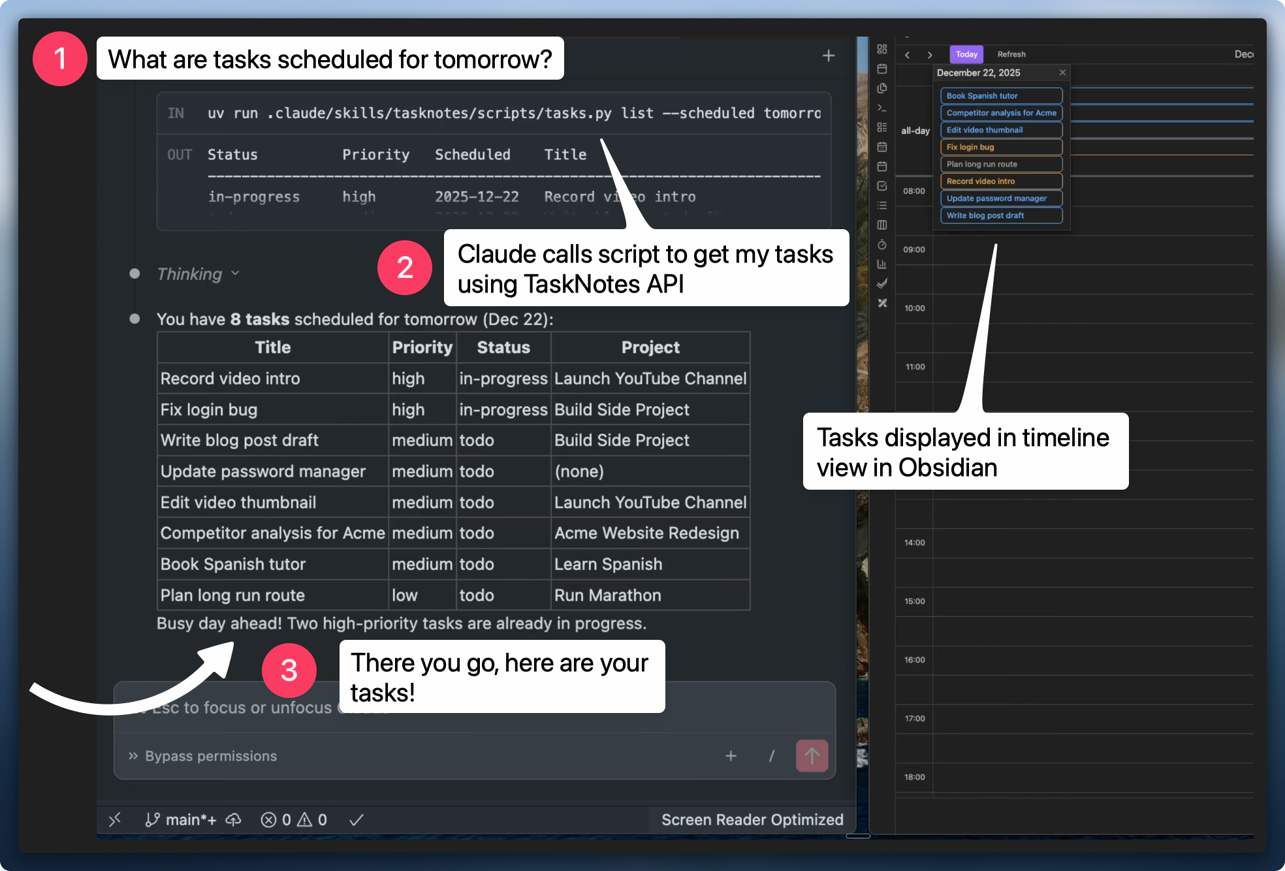The height and width of the screenshot is (871, 1285).
Task: Click the Today button in calendar header
Action: click(966, 54)
